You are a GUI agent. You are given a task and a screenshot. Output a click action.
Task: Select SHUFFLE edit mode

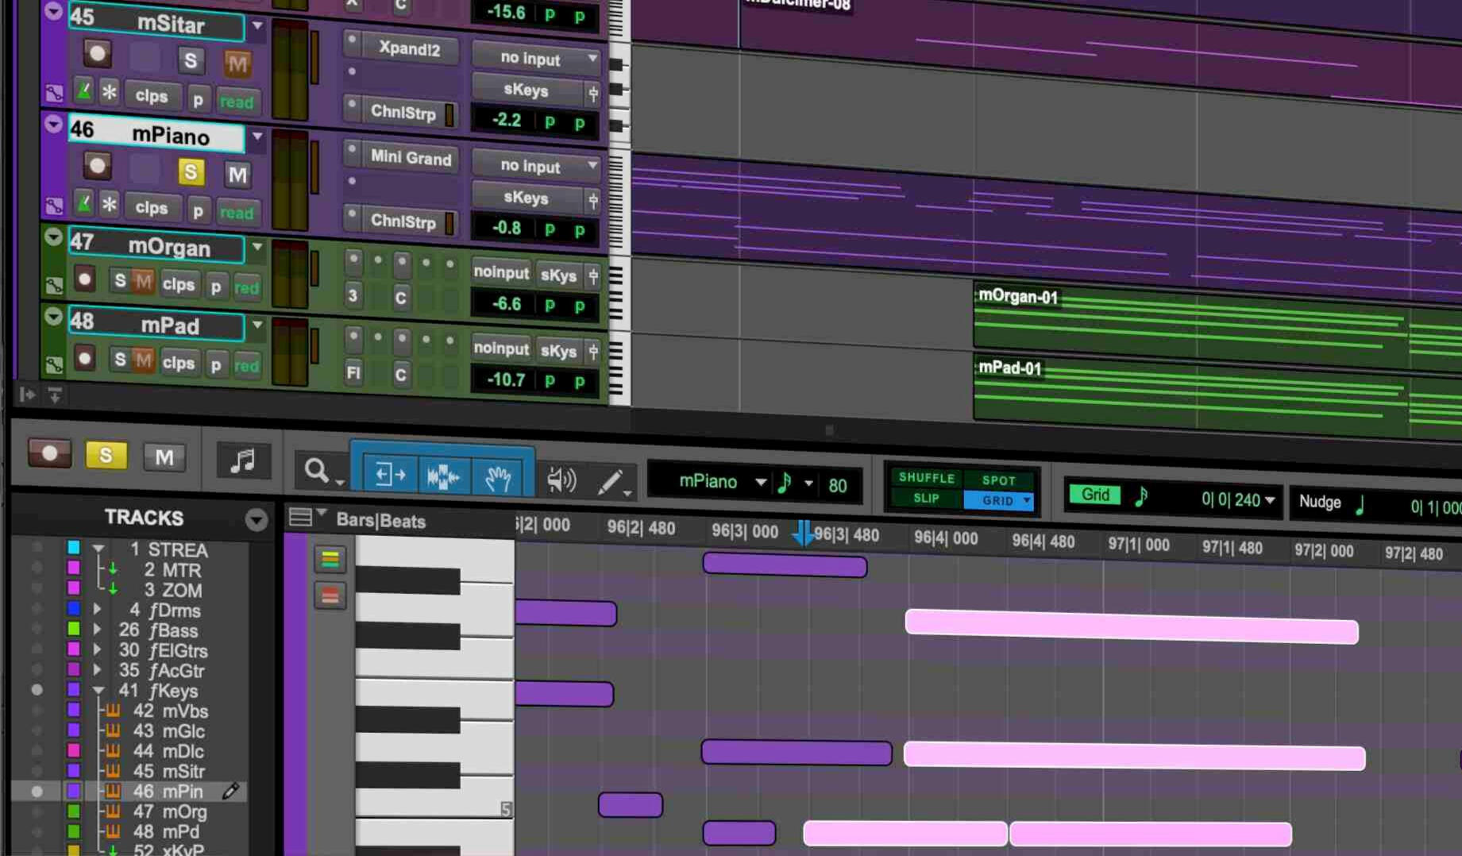[926, 478]
